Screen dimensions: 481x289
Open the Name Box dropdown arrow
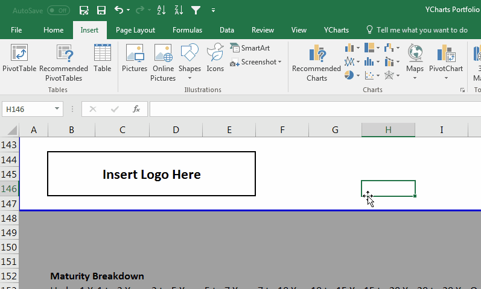(x=57, y=109)
